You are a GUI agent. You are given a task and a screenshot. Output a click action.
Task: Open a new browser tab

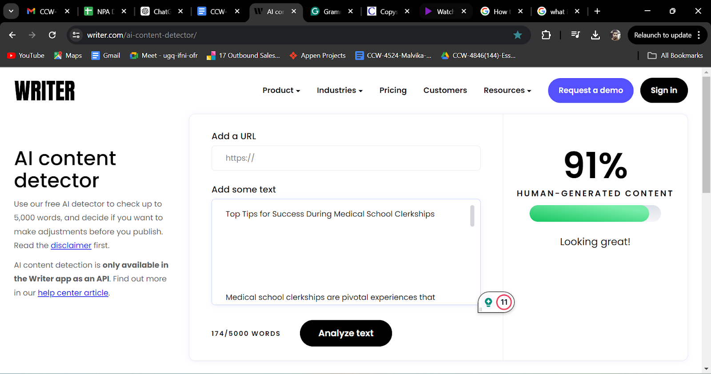tap(597, 12)
